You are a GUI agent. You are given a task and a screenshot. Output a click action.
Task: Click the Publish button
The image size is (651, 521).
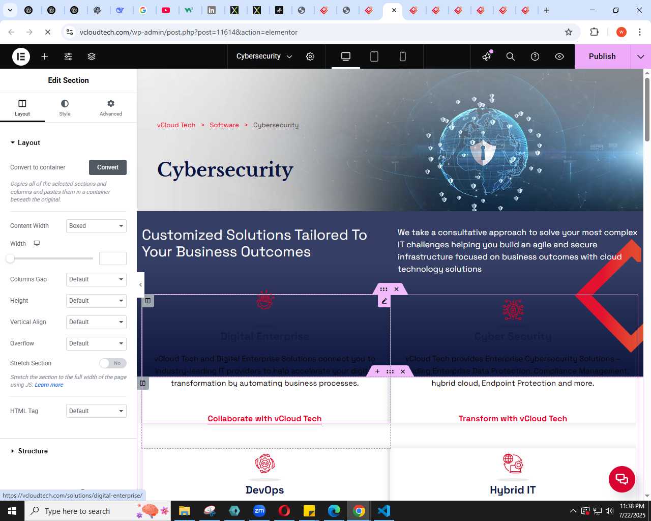[x=602, y=56]
